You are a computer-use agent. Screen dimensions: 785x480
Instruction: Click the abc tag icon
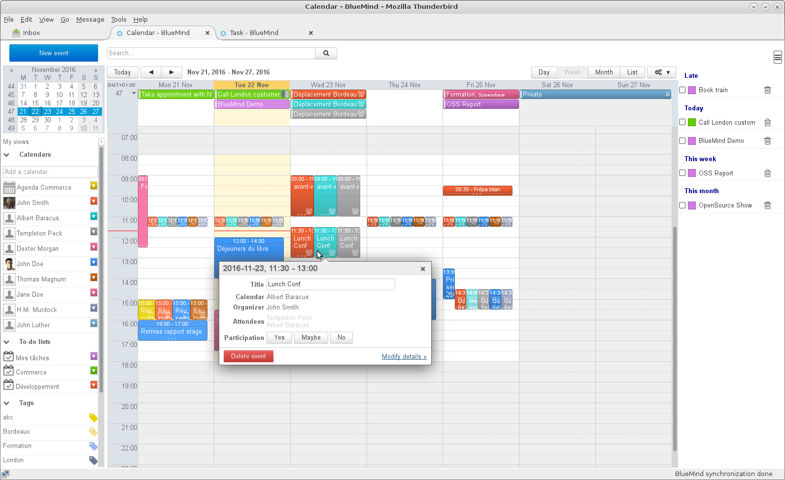point(93,417)
